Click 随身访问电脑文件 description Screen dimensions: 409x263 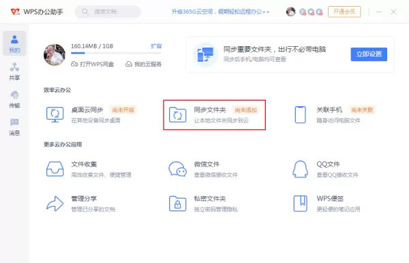pyautogui.click(x=338, y=120)
